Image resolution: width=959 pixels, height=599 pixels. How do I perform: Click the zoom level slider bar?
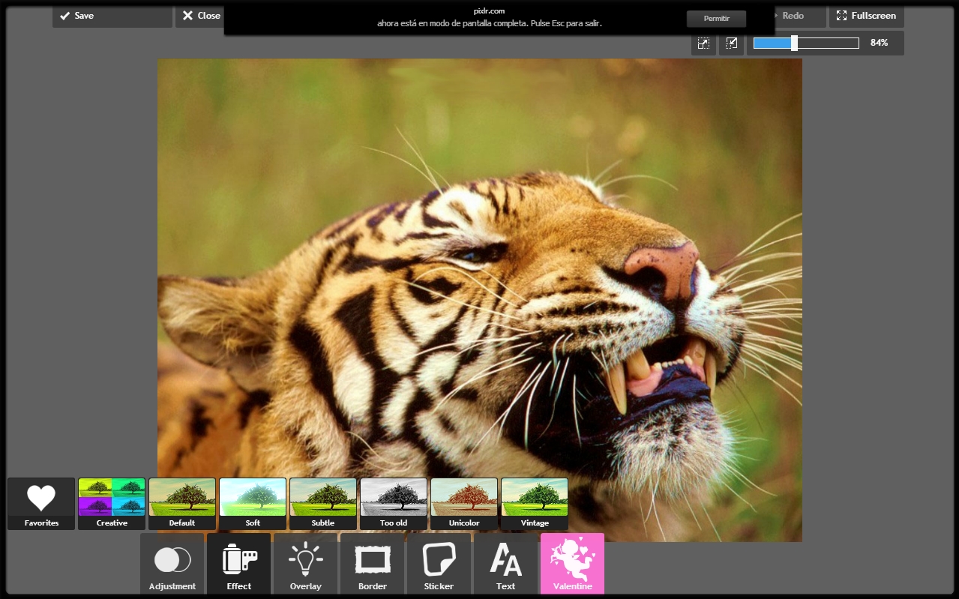(x=806, y=43)
